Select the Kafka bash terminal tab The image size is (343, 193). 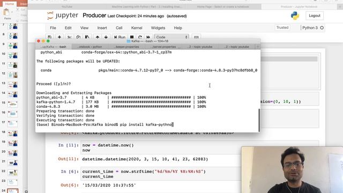tap(54, 47)
